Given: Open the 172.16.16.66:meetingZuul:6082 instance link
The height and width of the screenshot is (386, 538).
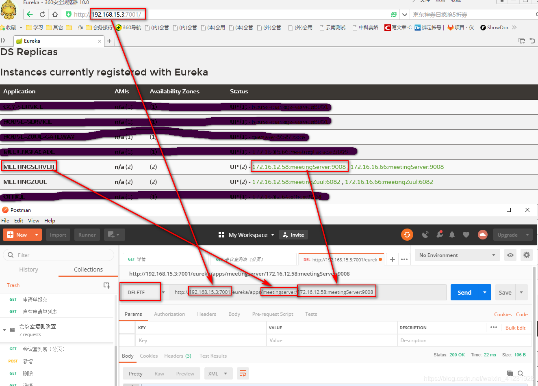Looking at the screenshot, I should click(389, 182).
